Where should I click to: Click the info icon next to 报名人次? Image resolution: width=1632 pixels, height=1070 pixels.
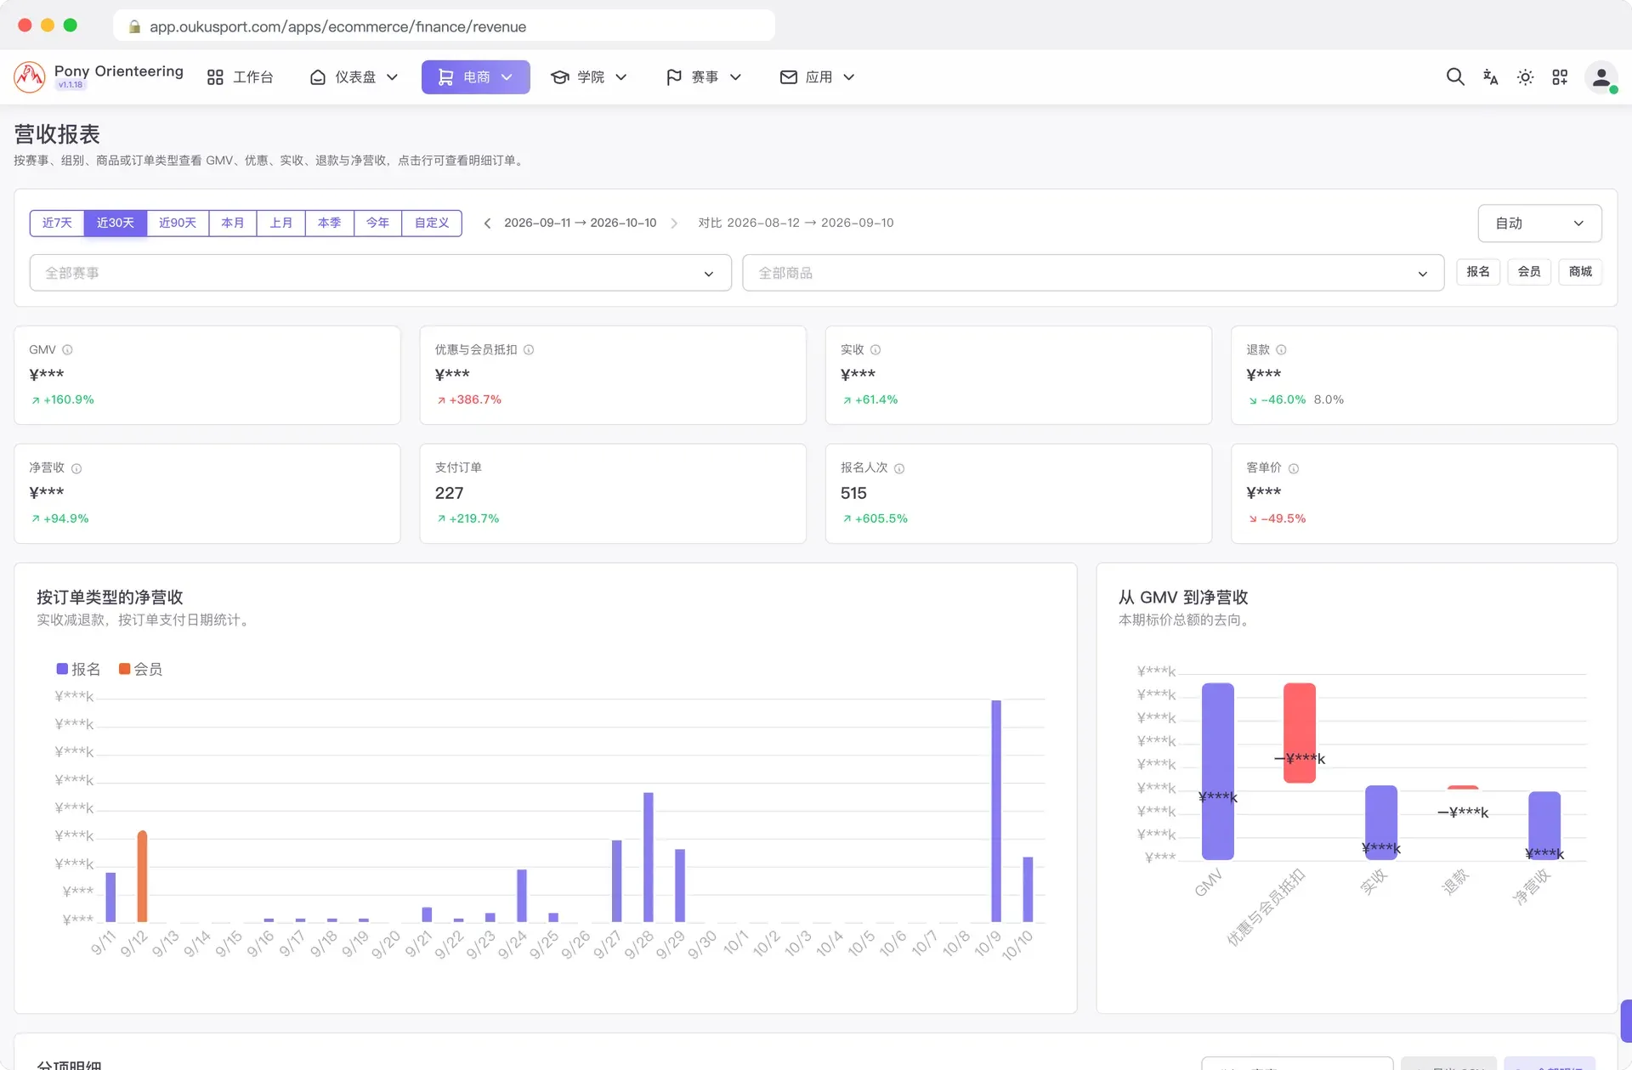[x=899, y=468]
